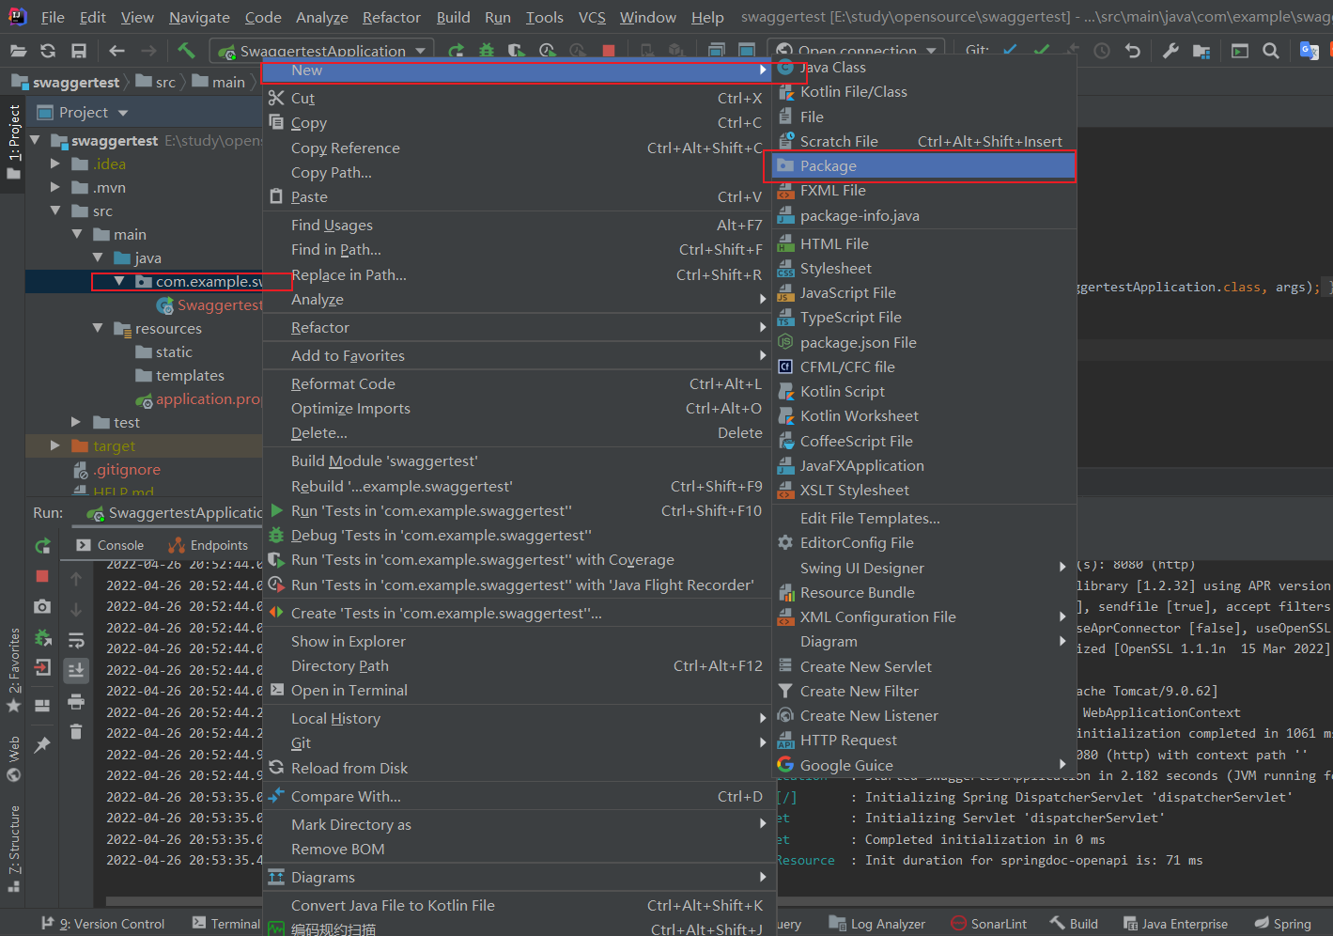Screen dimensions: 1333x936
Task: Select the templates folder in tree
Action: tap(179, 375)
